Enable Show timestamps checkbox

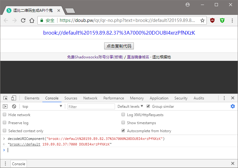[123, 123]
